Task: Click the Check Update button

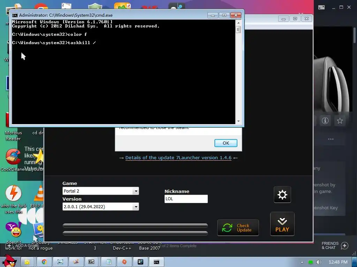Action: [238, 227]
